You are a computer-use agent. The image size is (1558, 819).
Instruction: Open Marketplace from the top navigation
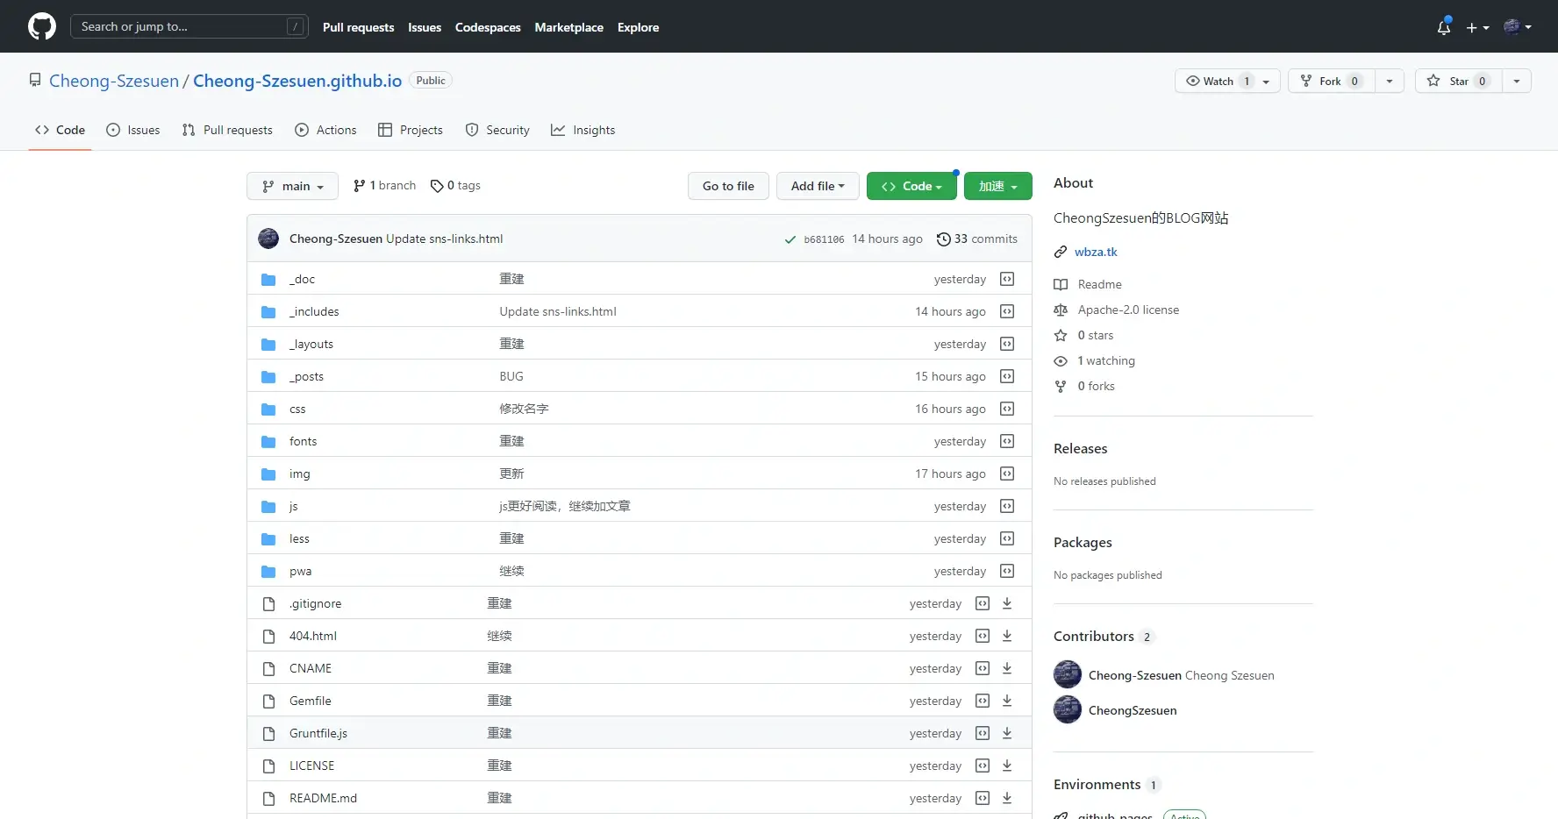[x=568, y=27]
